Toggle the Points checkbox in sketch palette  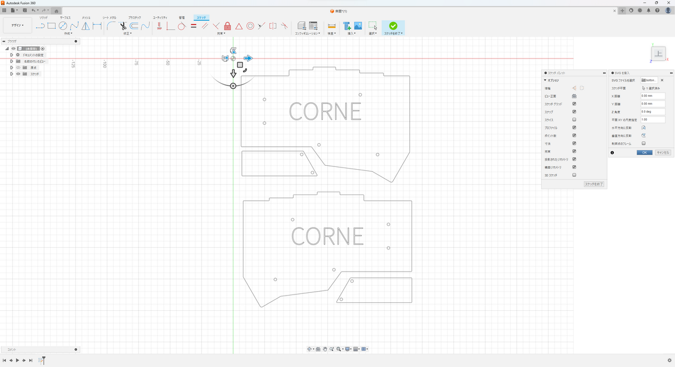574,135
